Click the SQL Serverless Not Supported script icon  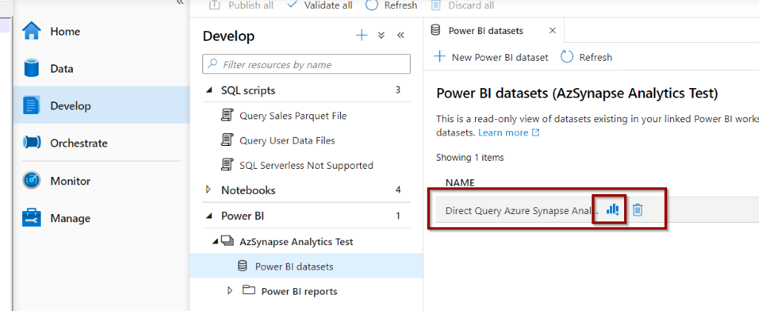click(x=226, y=165)
